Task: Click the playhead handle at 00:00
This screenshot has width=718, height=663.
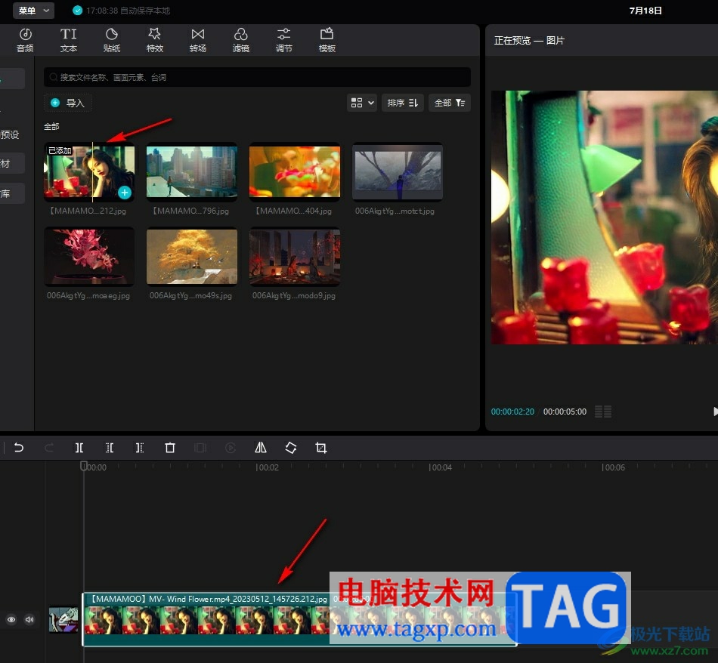Action: click(84, 466)
